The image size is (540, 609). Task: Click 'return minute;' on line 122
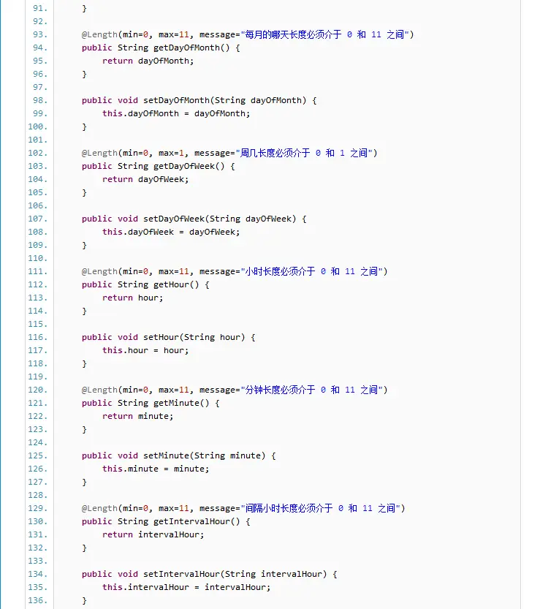point(138,417)
